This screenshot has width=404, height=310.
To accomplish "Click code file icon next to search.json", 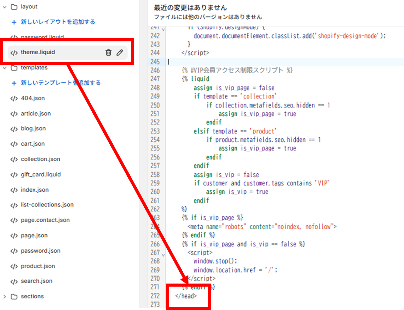I will click(14, 282).
